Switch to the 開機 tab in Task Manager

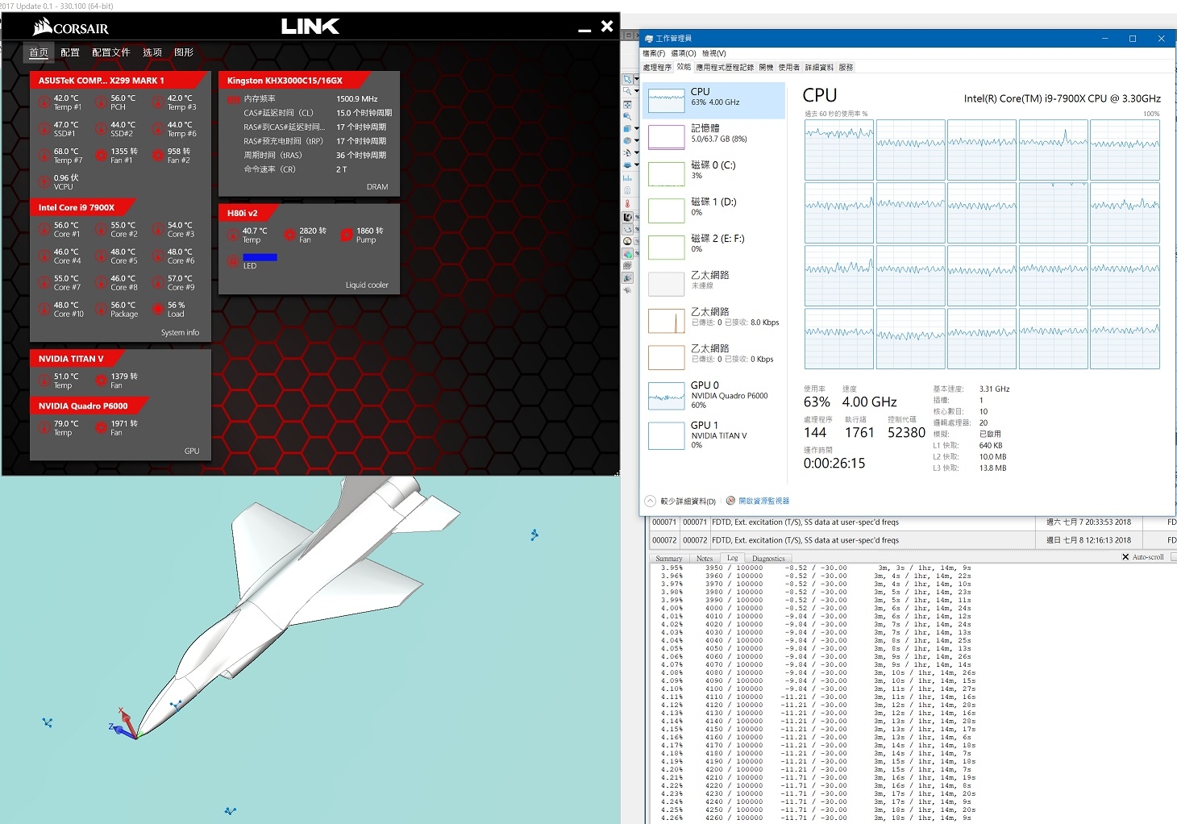point(766,68)
